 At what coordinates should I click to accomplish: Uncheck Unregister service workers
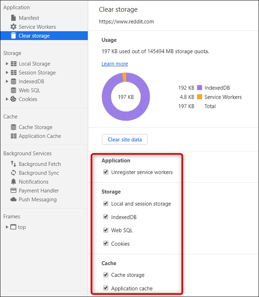tap(106, 172)
